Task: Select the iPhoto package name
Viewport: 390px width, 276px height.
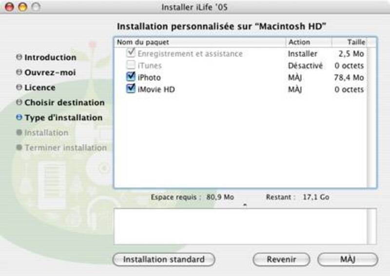Action: (149, 77)
